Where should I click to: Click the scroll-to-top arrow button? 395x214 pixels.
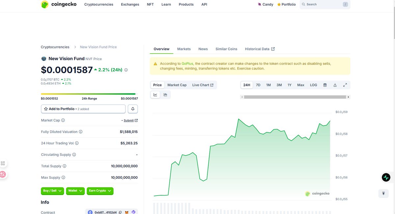(383, 193)
